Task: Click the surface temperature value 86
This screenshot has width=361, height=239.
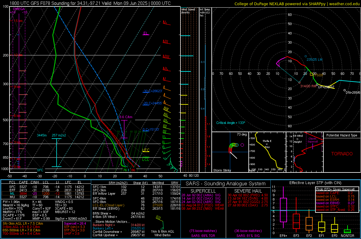Action: click(x=133, y=170)
